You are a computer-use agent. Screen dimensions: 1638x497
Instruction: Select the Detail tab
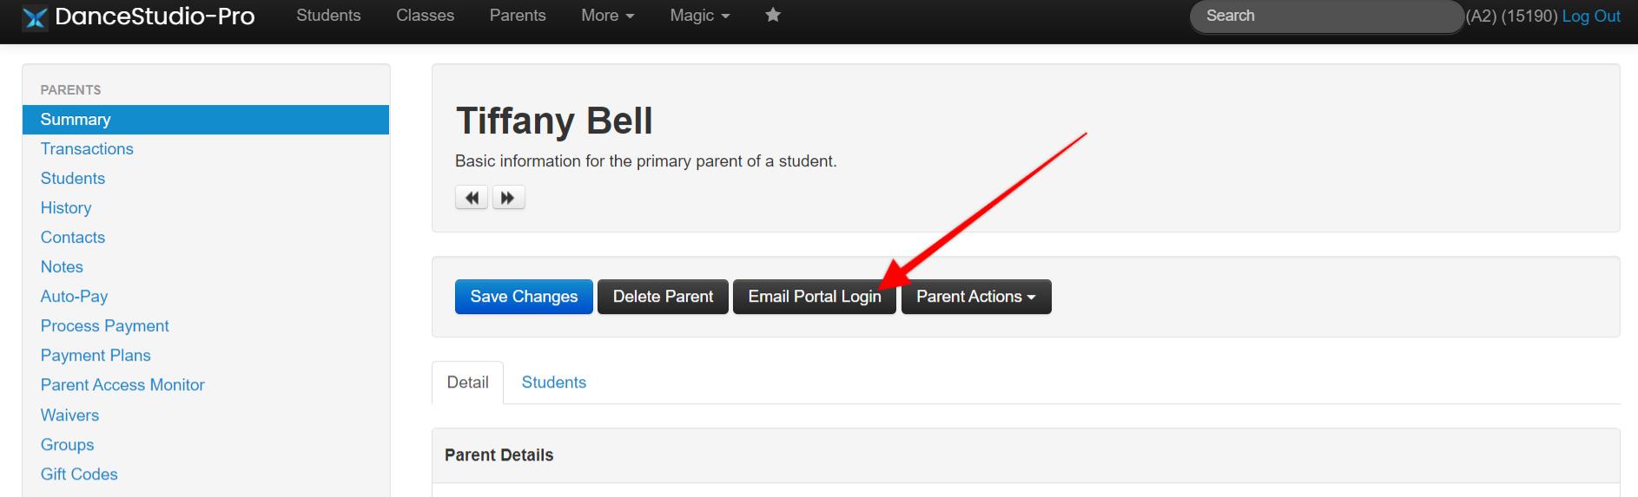click(x=467, y=383)
